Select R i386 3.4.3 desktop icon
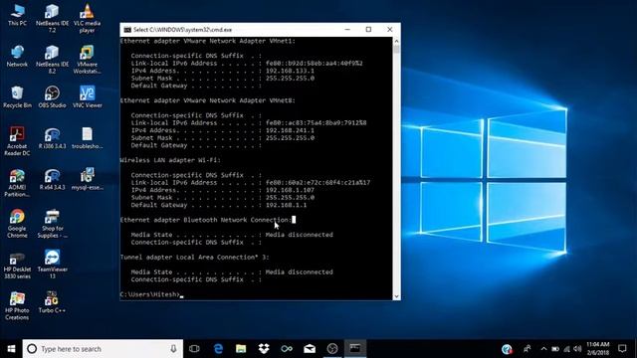Viewport: 637px width, 358px height. click(x=52, y=138)
